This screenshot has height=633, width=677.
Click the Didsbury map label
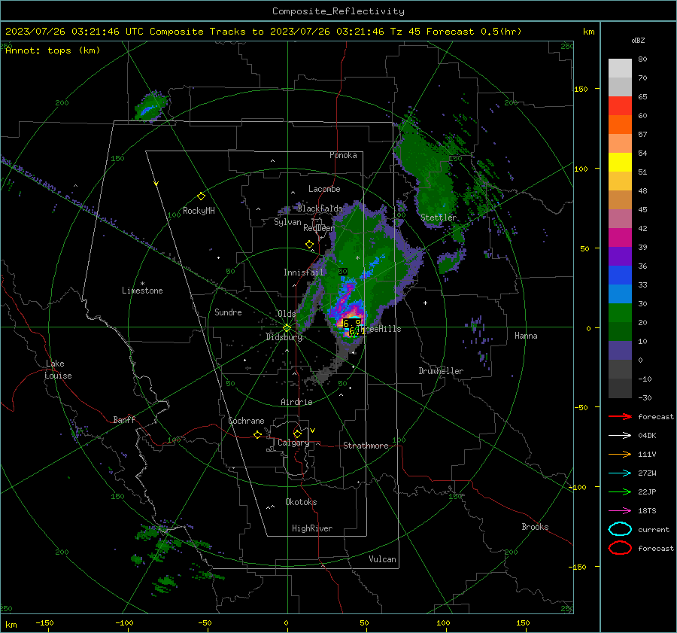pyautogui.click(x=284, y=337)
